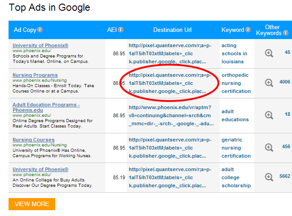Click other keywords count 4006
This screenshot has width=292, height=216.
[285, 82]
